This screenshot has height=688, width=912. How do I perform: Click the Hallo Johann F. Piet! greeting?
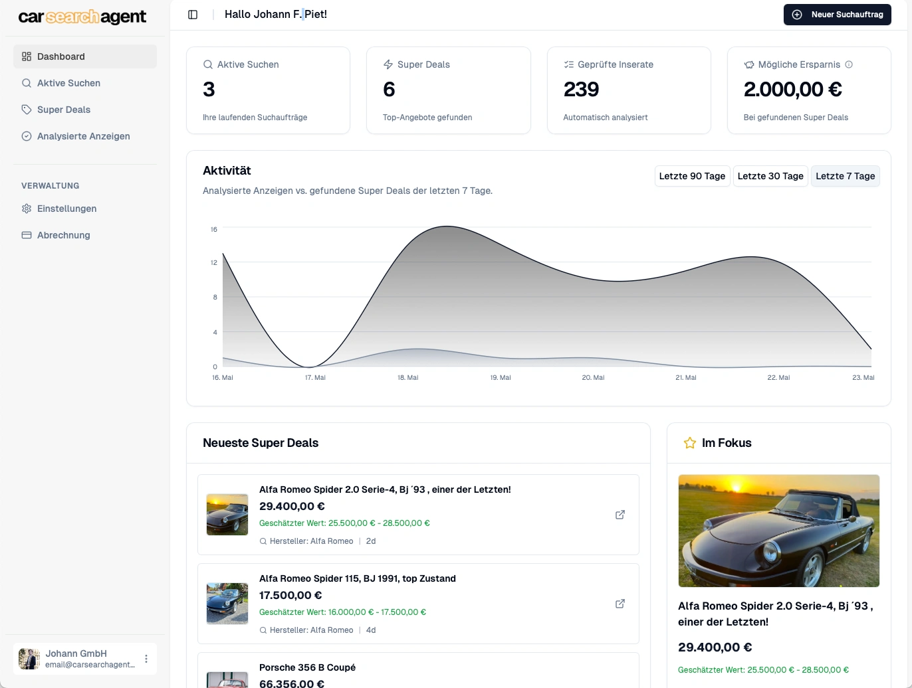[276, 15]
